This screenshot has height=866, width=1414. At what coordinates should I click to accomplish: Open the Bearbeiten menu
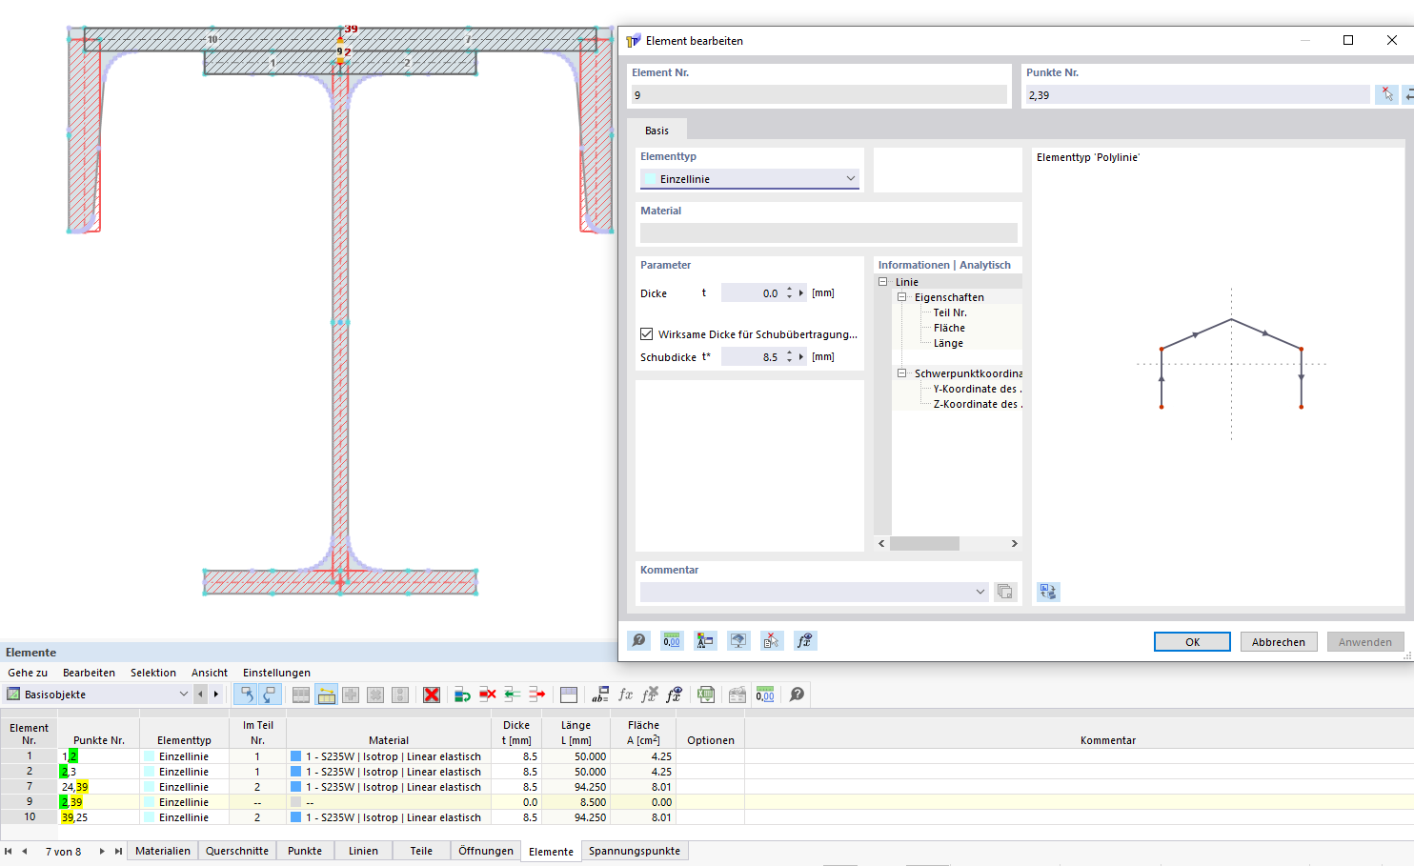click(x=89, y=673)
